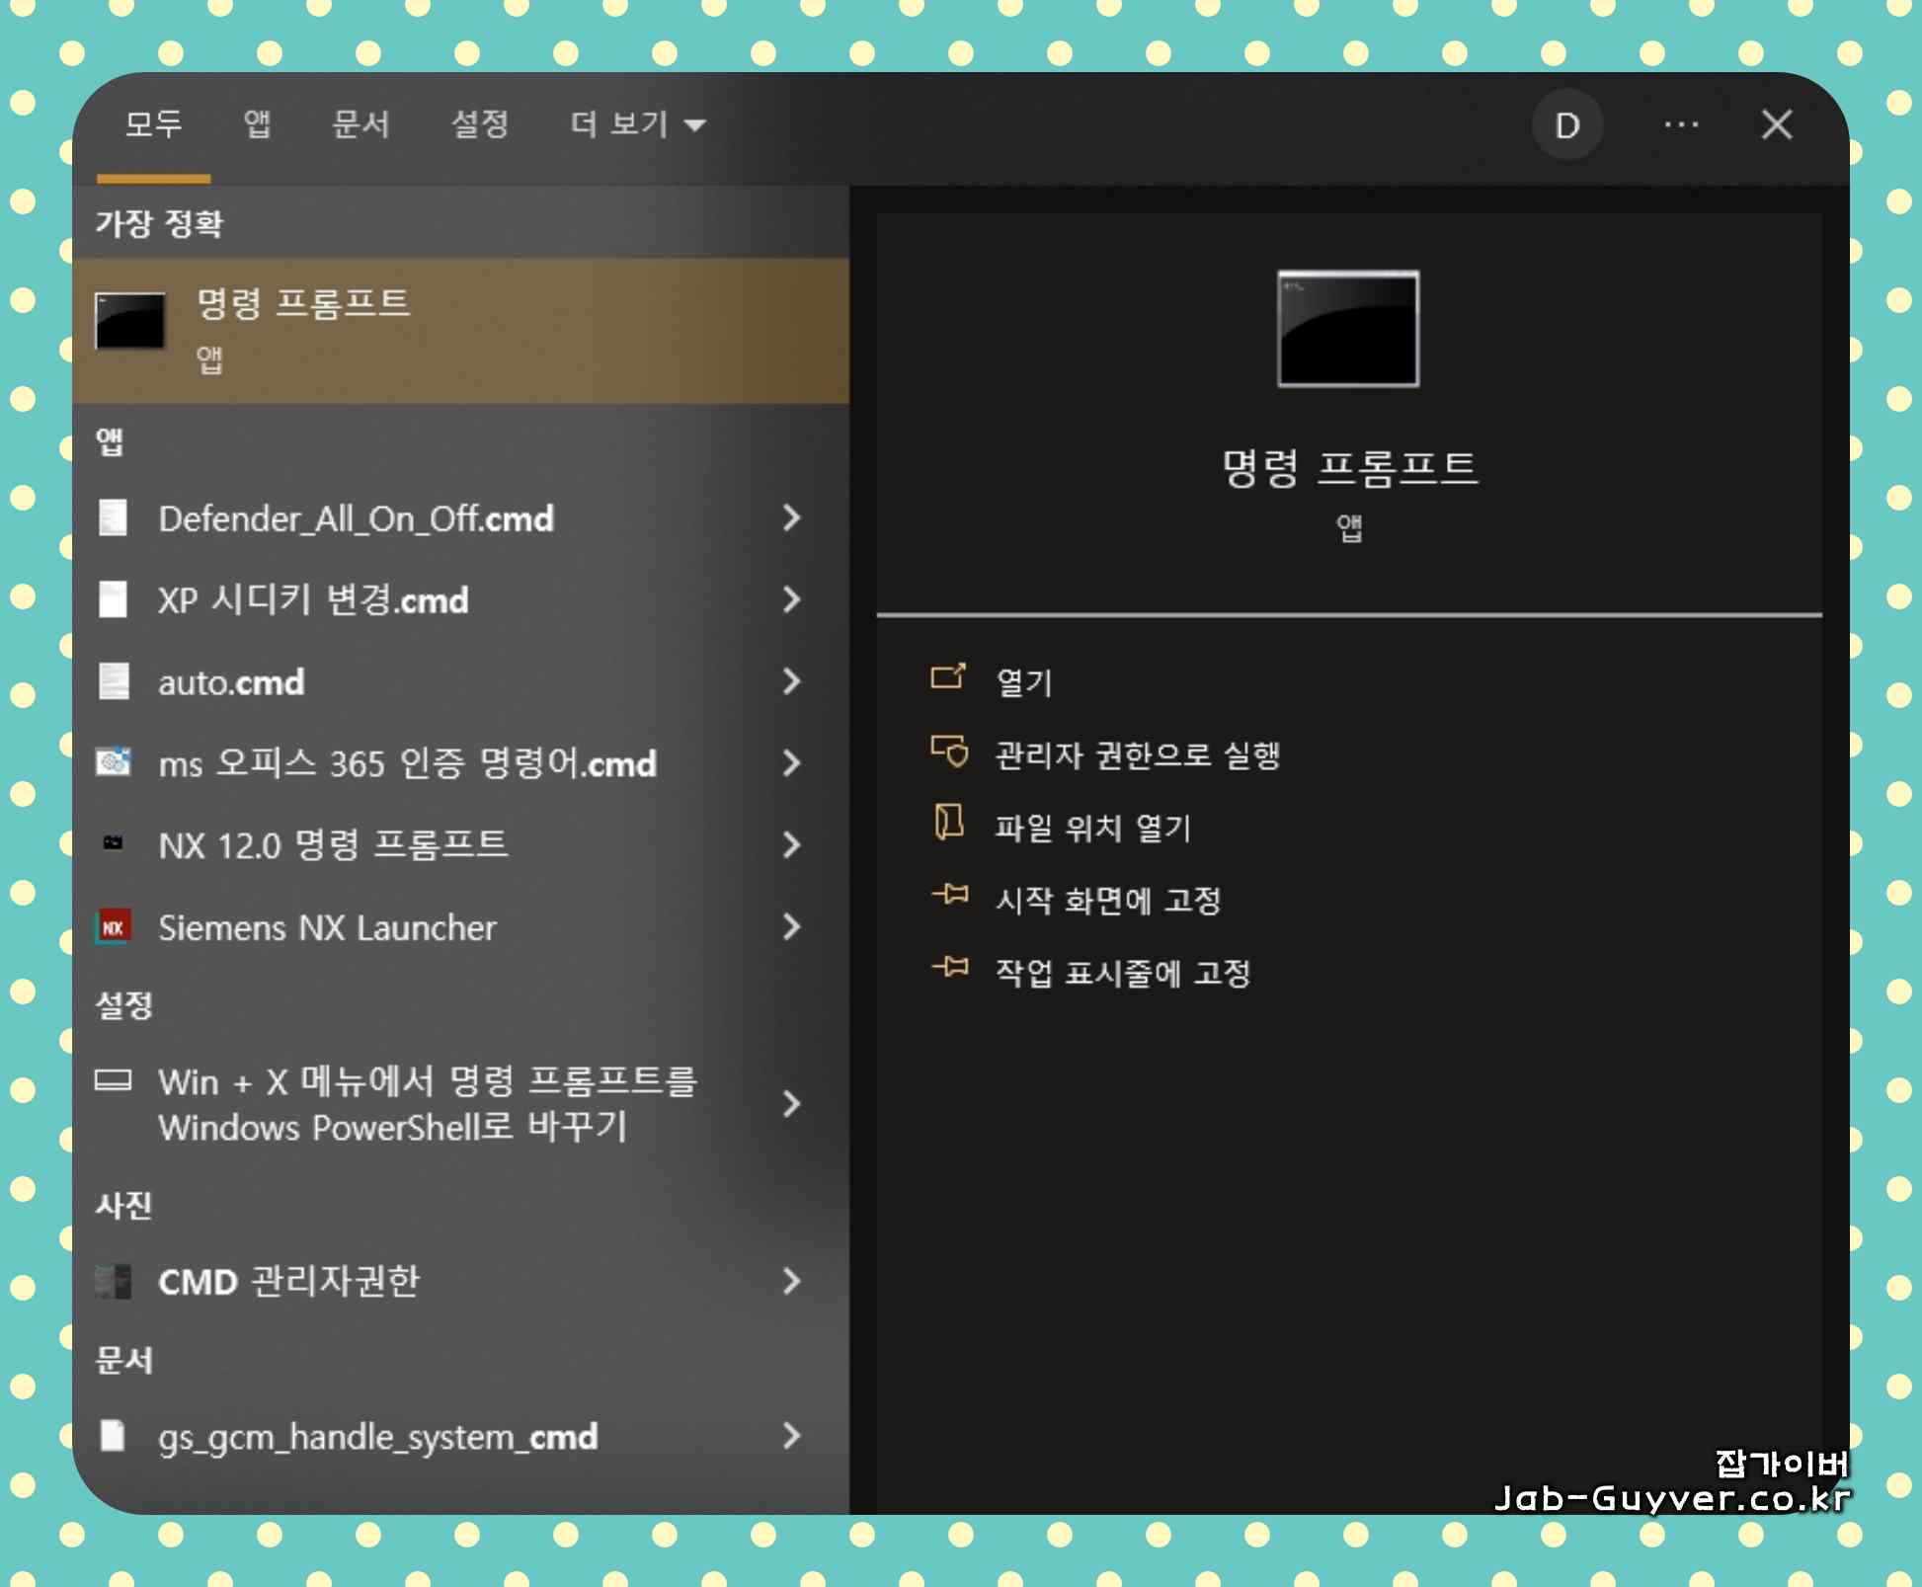
Task: Switch to the 문서 tab
Action: point(360,124)
